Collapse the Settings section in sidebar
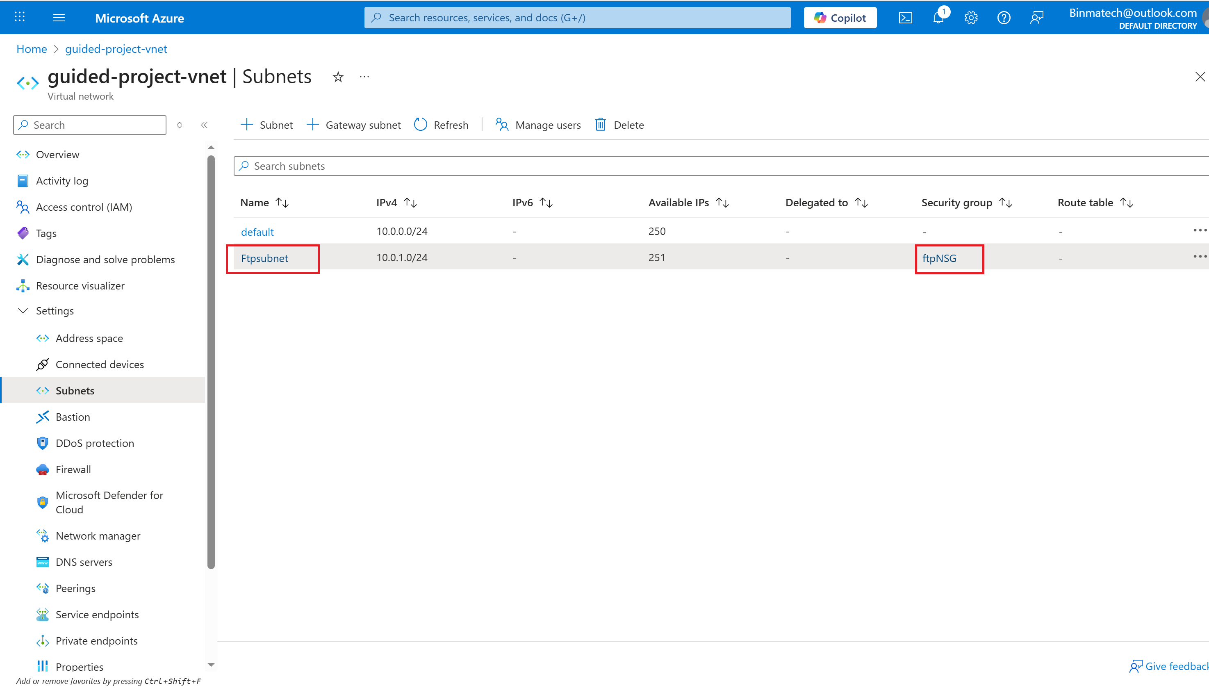This screenshot has width=1209, height=688. [23, 310]
